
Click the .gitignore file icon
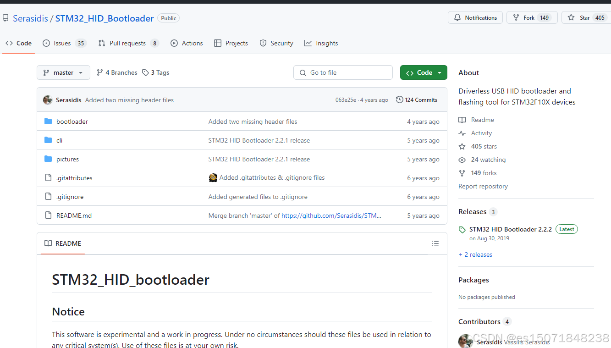(48, 197)
